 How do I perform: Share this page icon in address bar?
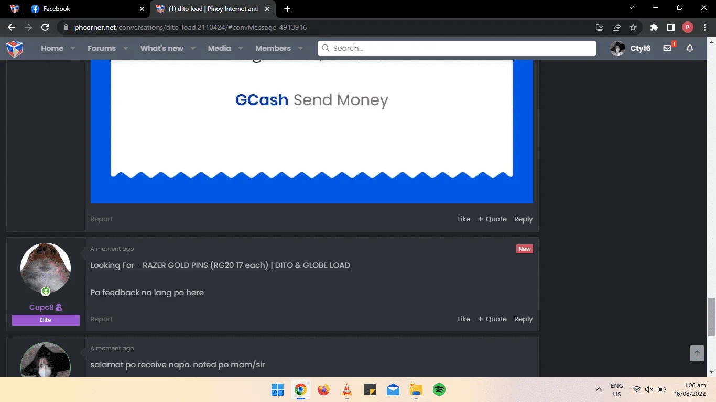(616, 27)
